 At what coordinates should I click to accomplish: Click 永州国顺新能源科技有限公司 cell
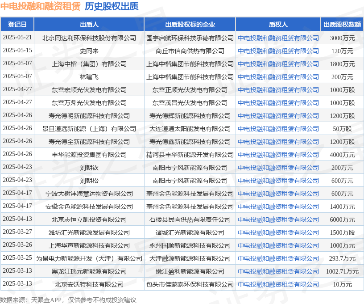(x=190, y=245)
